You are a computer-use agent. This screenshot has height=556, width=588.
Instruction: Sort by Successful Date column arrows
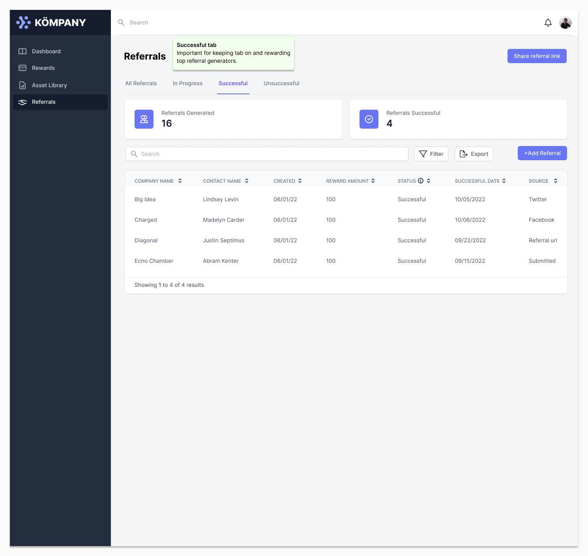click(504, 181)
